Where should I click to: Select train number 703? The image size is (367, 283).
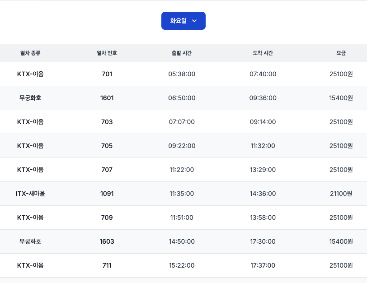107,122
